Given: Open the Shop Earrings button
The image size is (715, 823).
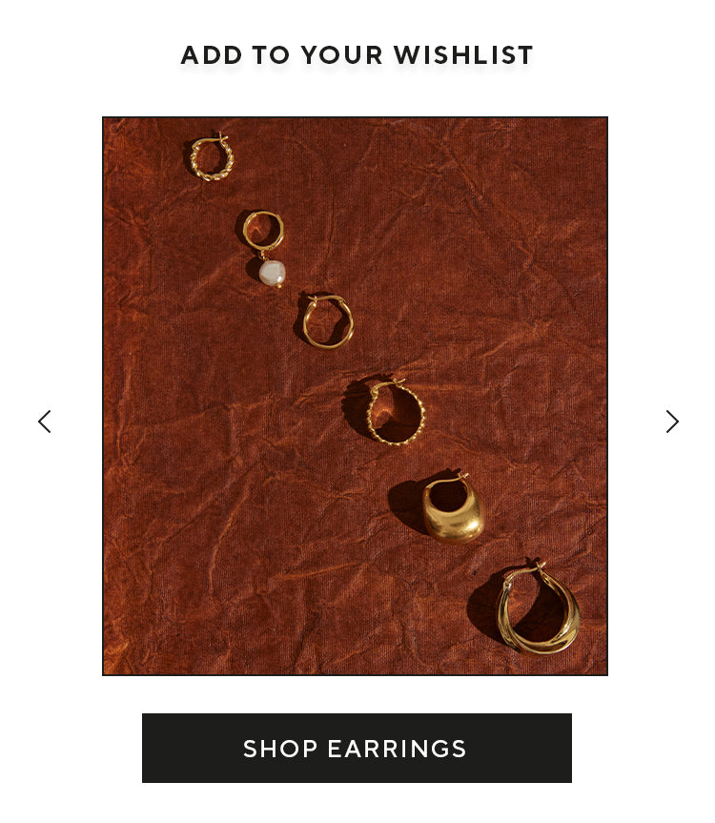Looking at the screenshot, I should 357,748.
